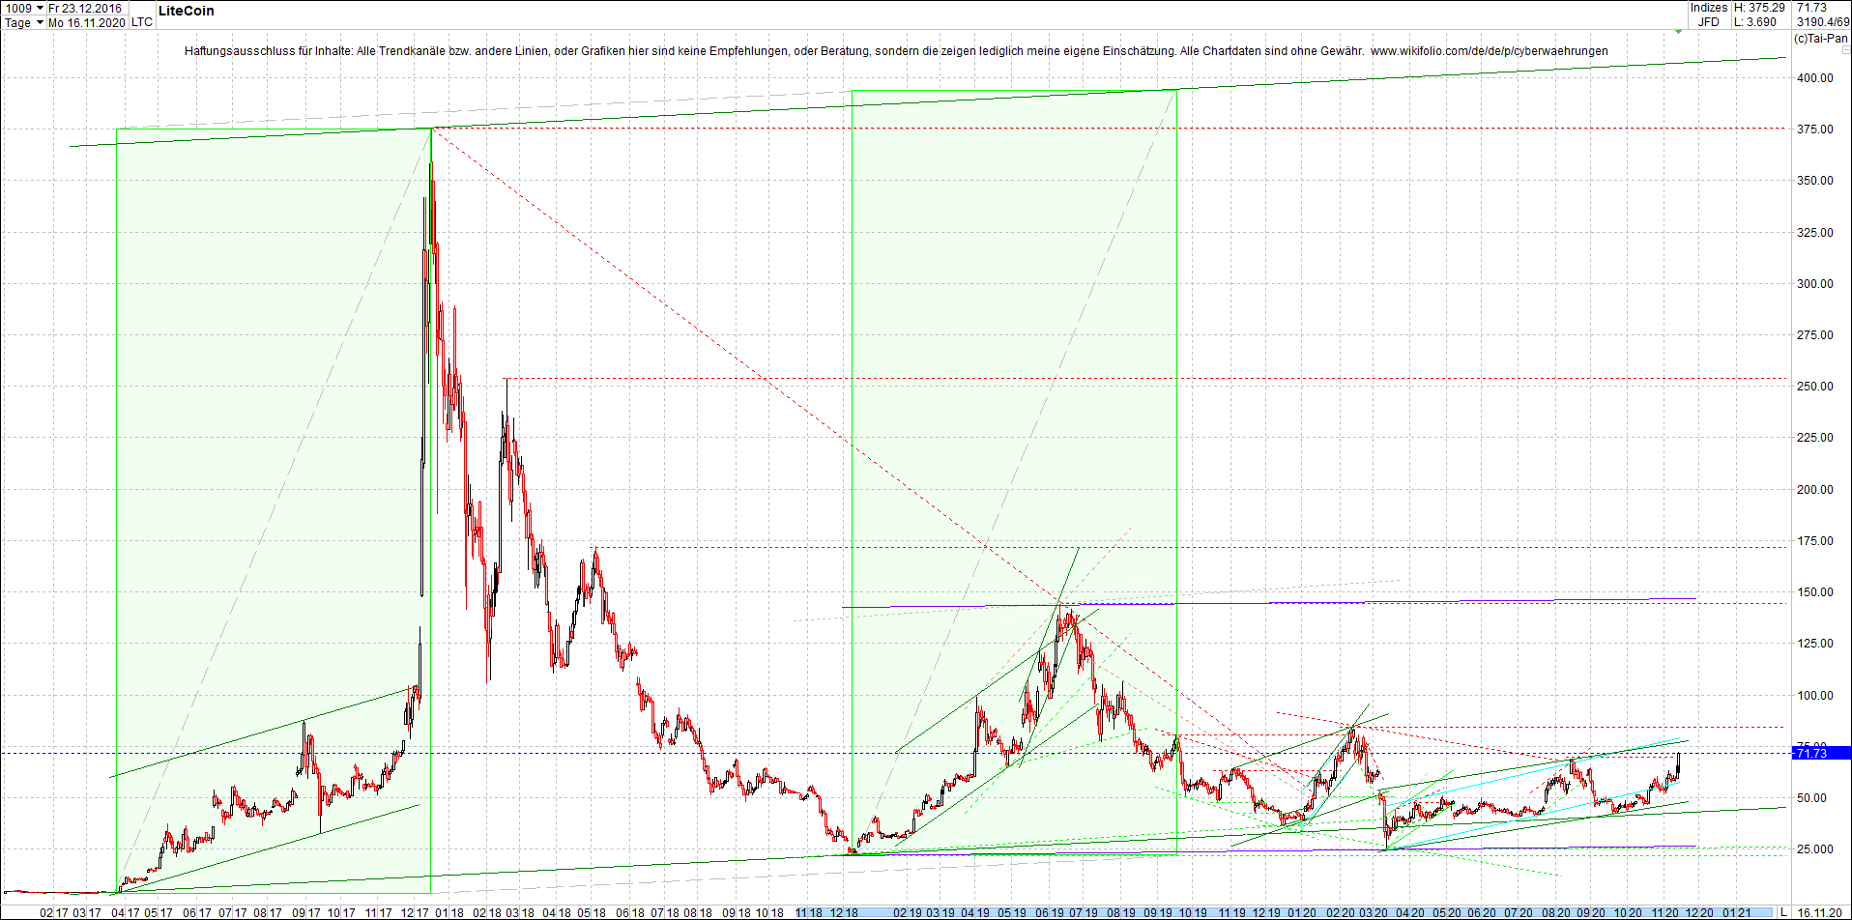Click the LTC symbol label
The width and height of the screenshot is (1852, 920).
(x=140, y=22)
